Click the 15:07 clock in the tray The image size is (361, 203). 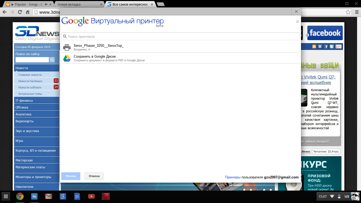tap(322, 196)
